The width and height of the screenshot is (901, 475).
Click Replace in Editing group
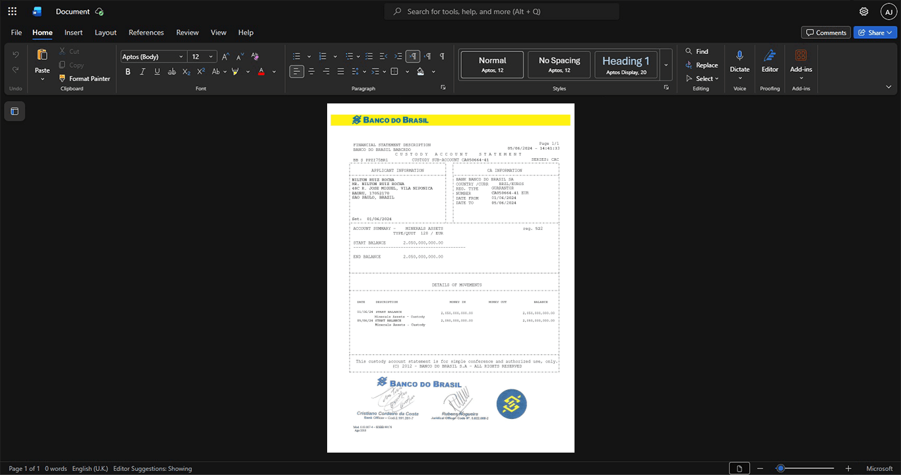click(701, 65)
